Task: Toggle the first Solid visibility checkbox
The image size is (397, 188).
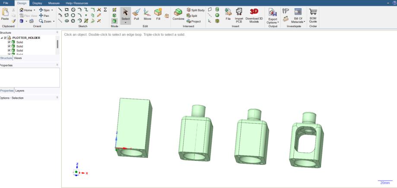Action: point(10,42)
